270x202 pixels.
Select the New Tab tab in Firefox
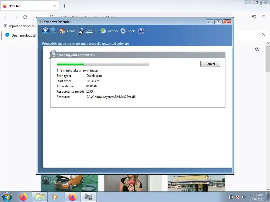point(30,6)
